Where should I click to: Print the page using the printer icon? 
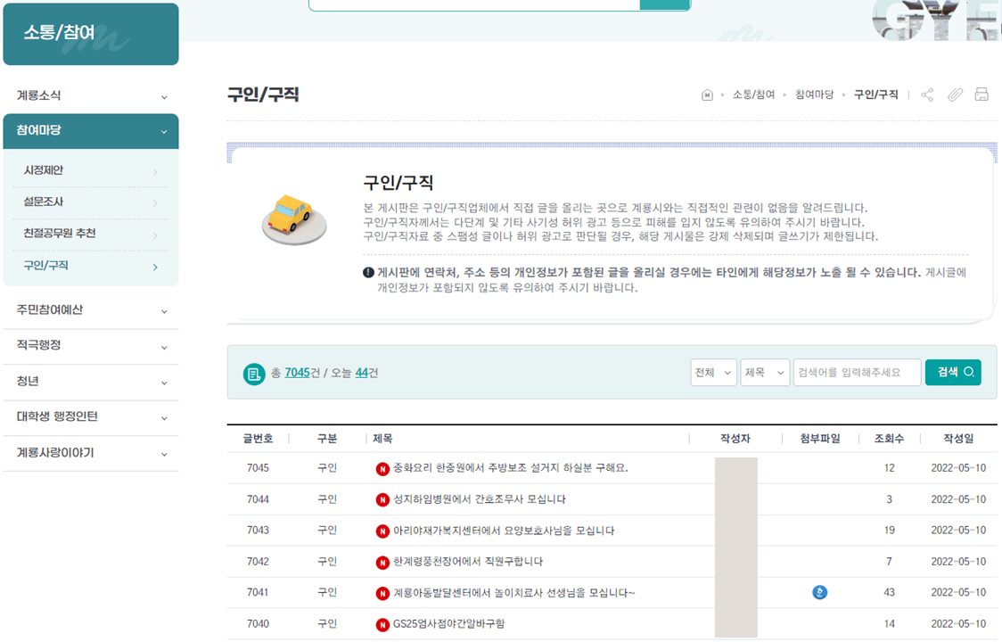981,94
